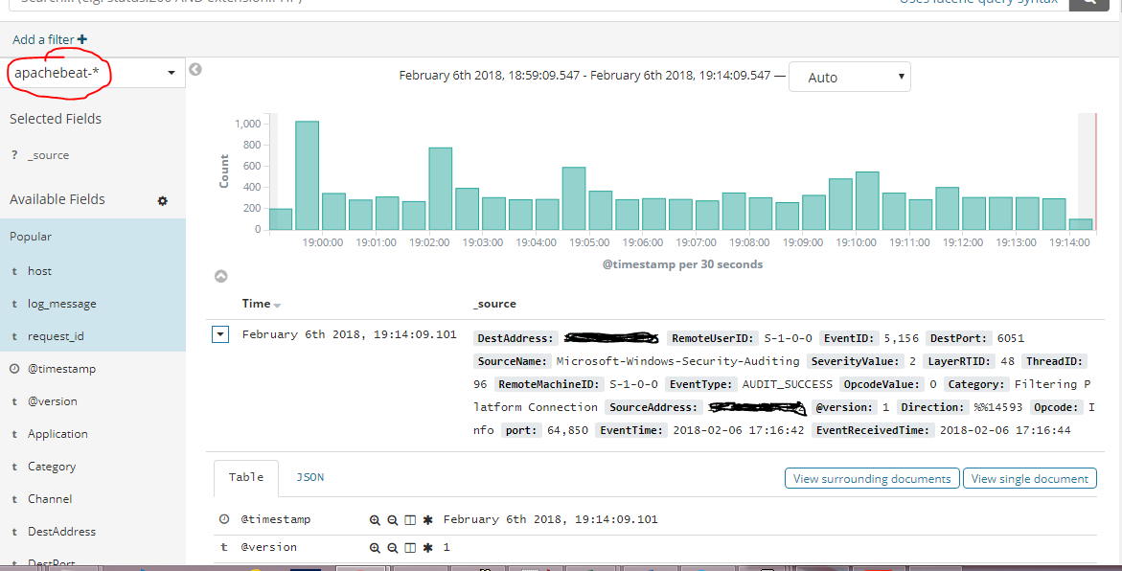Toggle column for @version in table
This screenshot has width=1122, height=571.
[410, 548]
